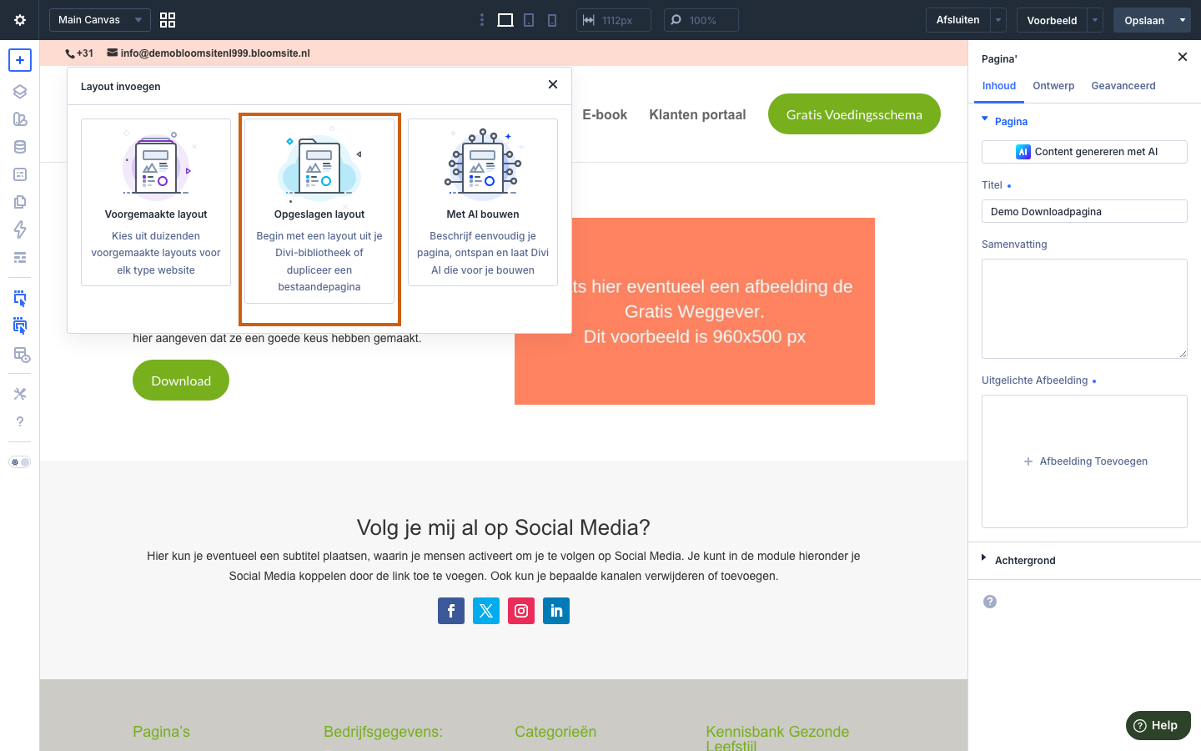Open the design presets icon in the sidebar
This screenshot has height=751, width=1201.
(20, 119)
